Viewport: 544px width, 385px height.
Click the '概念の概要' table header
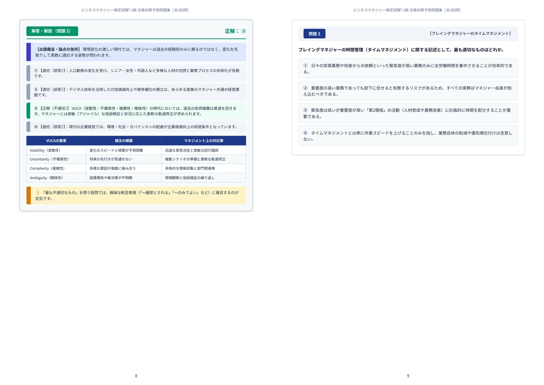tap(123, 140)
